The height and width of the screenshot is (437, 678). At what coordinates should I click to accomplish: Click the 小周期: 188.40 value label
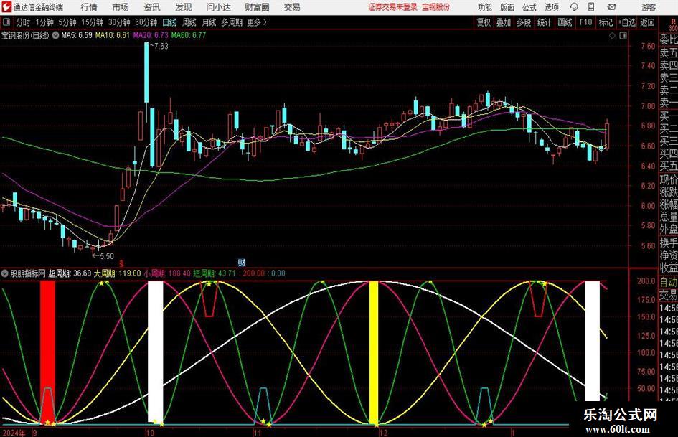point(167,273)
